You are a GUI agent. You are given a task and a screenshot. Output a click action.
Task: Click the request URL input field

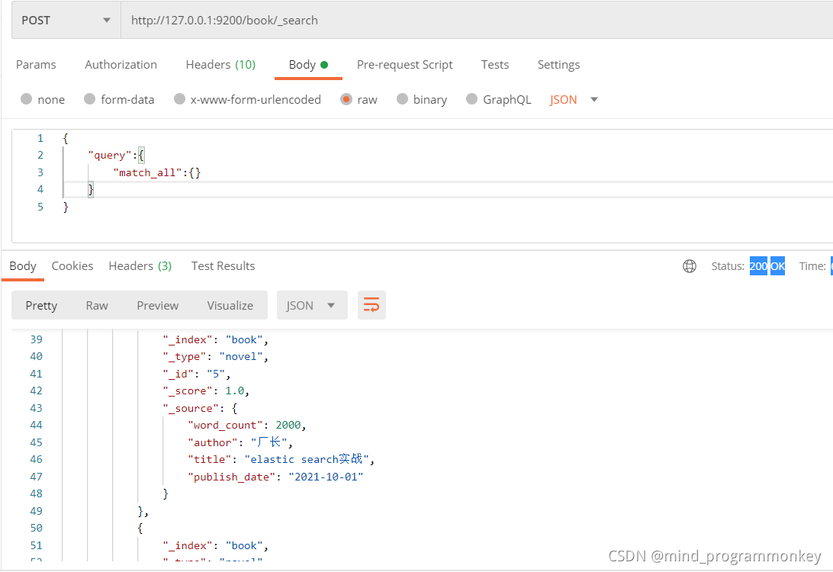477,20
